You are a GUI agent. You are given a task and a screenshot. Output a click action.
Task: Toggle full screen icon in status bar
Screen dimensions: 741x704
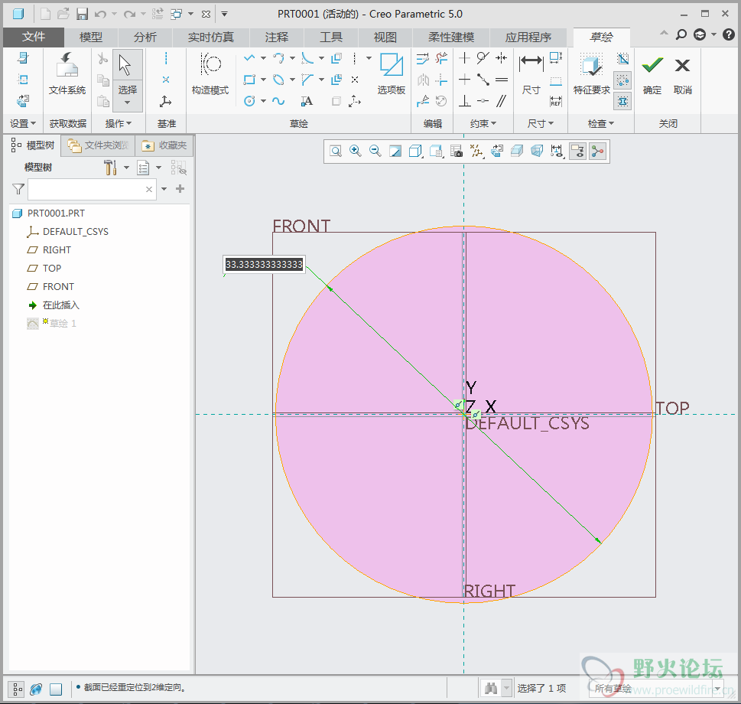pos(56,689)
